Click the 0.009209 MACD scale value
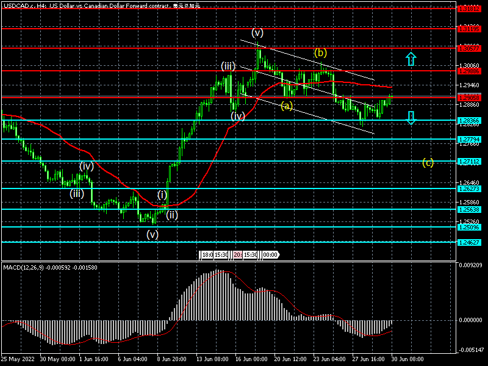488x366 pixels. (470, 265)
